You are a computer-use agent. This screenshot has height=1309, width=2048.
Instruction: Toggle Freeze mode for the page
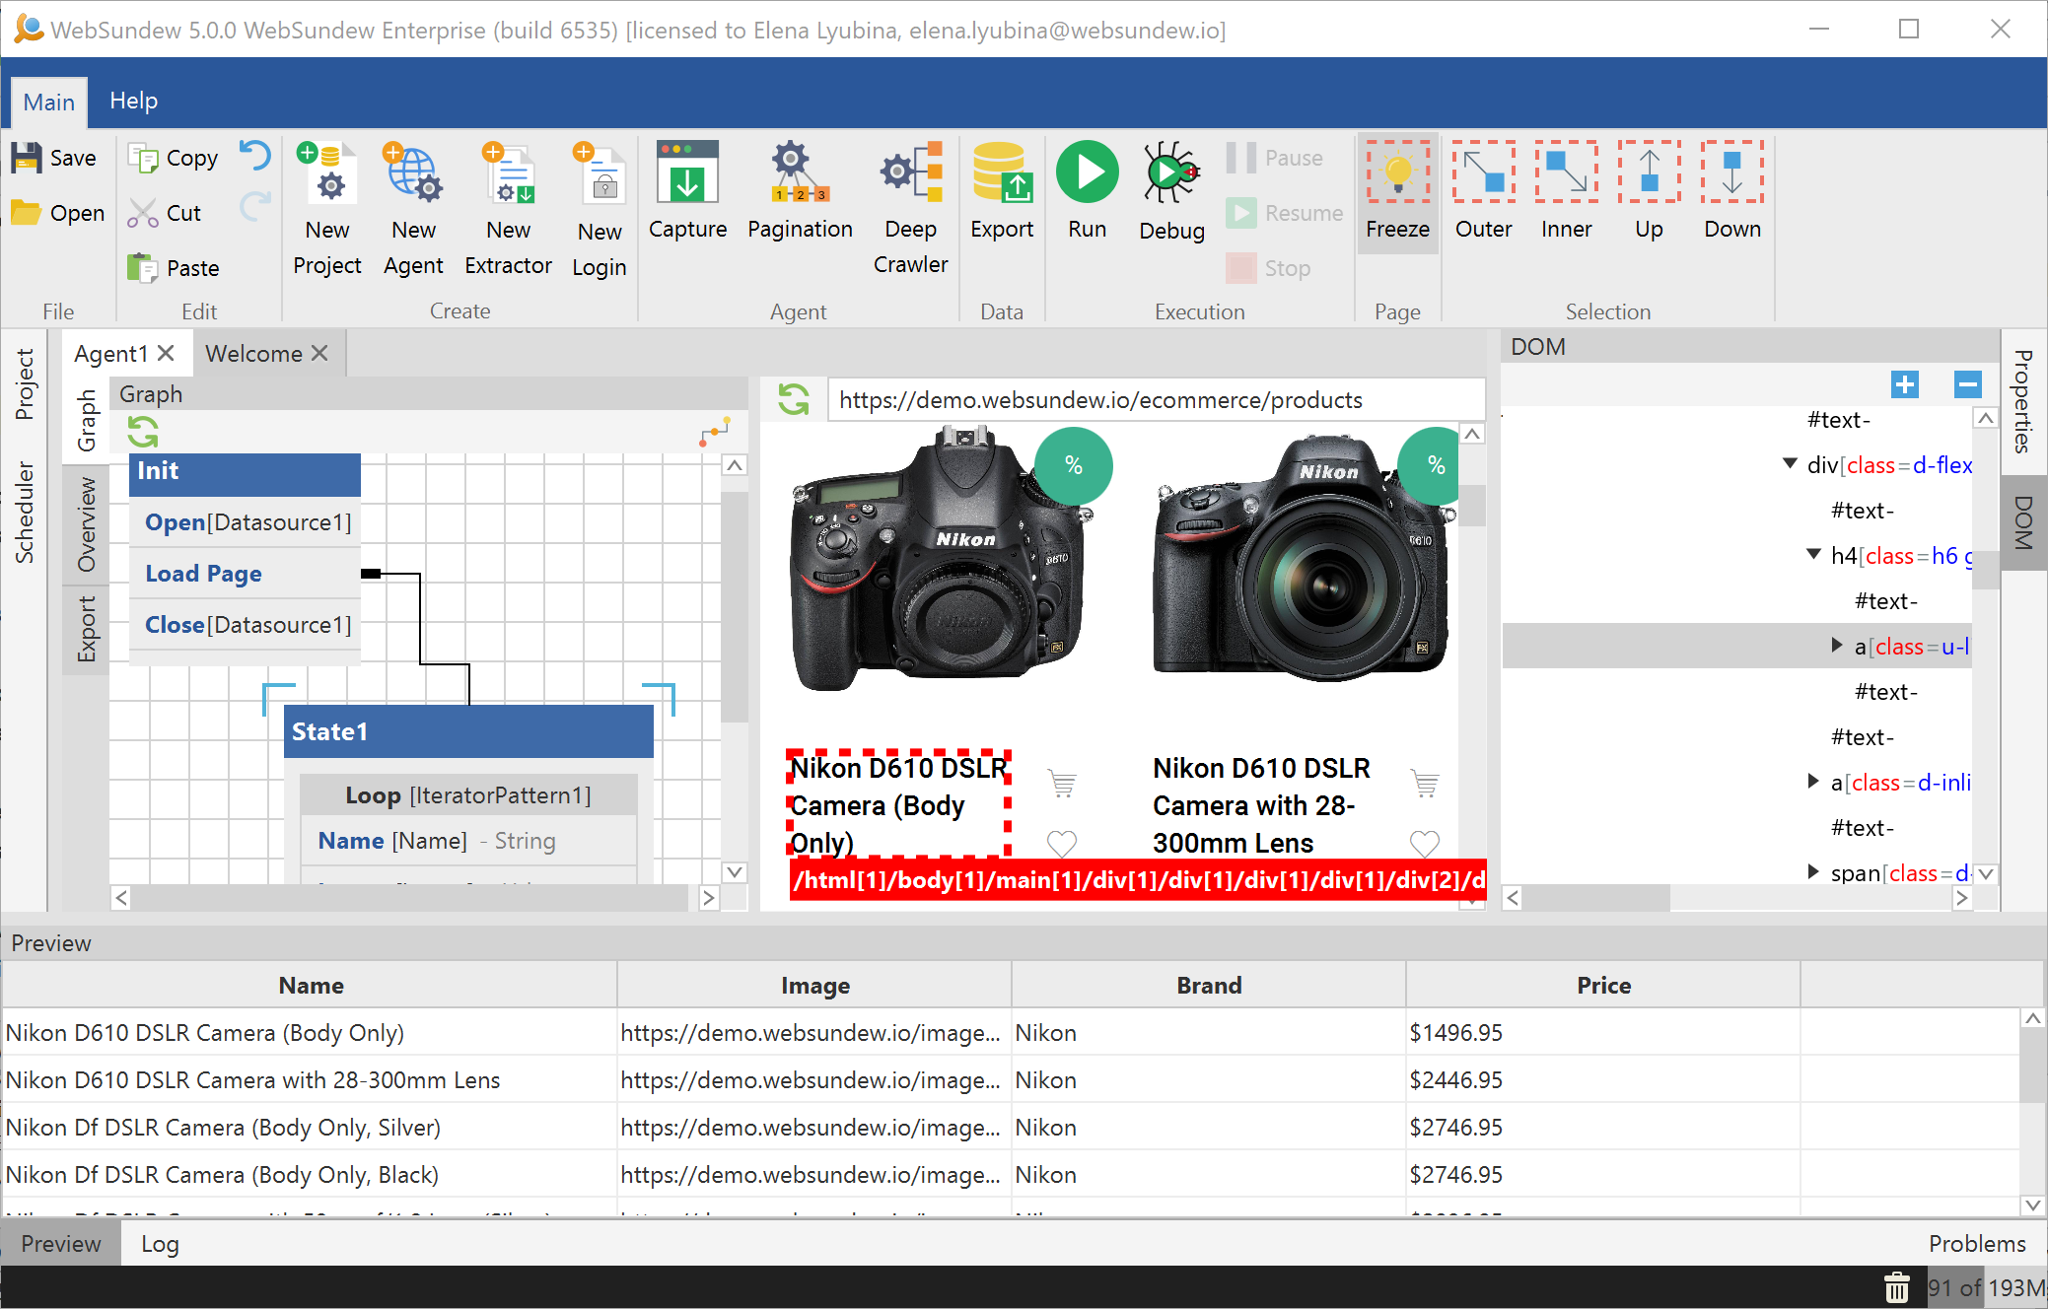[1397, 192]
